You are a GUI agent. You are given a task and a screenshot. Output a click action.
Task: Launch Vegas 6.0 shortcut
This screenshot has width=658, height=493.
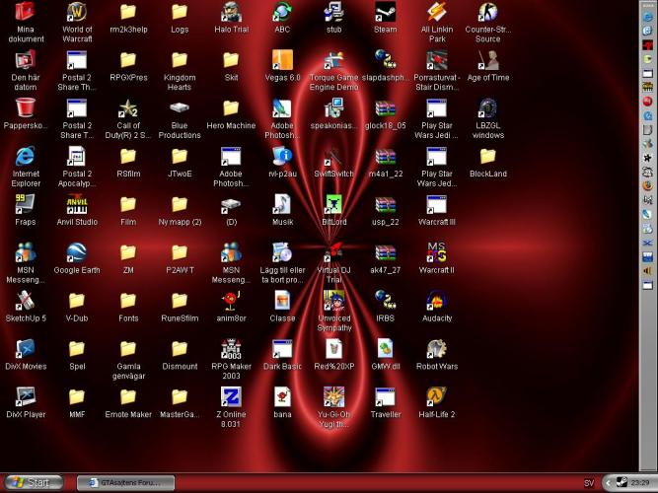(282, 60)
